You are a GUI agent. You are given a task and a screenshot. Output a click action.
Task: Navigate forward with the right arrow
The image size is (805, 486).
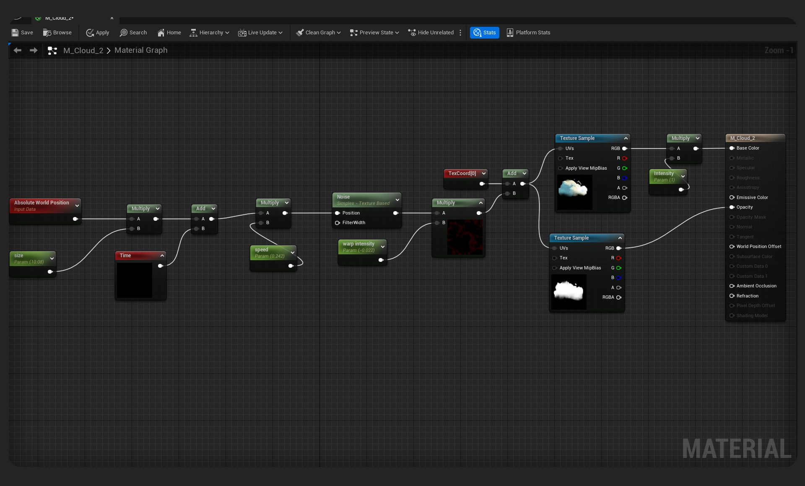[x=34, y=50]
